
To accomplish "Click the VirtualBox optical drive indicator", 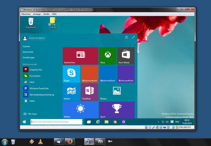I will click(x=150, y=127).
